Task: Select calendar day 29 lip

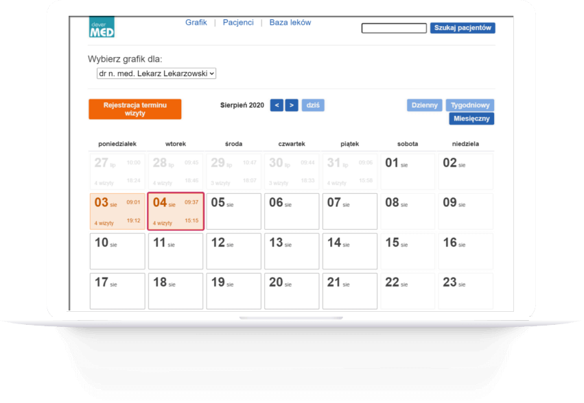Action: 233,171
